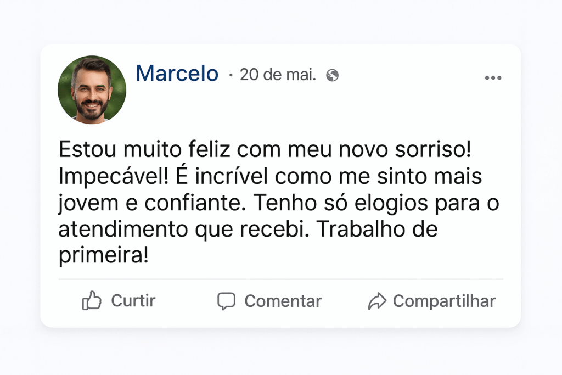Click the "20 de mai." post date
Image resolution: width=562 pixels, height=375 pixels.
tap(278, 75)
